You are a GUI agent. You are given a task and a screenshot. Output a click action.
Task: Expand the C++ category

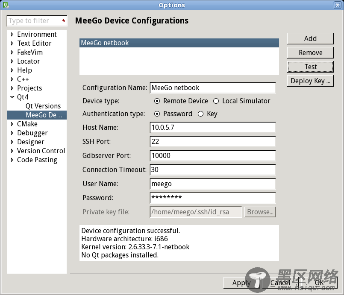(x=12, y=79)
